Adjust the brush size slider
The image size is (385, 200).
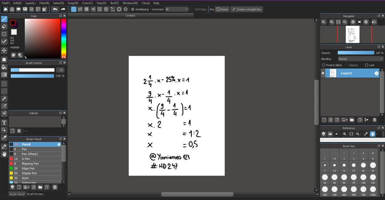point(32,70)
